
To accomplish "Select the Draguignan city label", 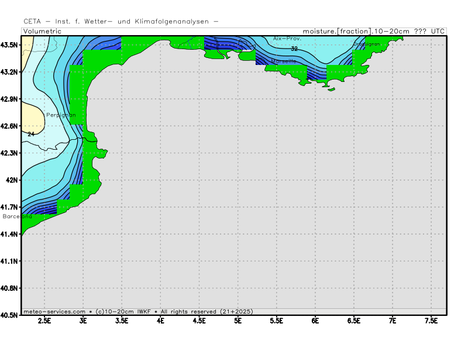I will tap(367, 44).
